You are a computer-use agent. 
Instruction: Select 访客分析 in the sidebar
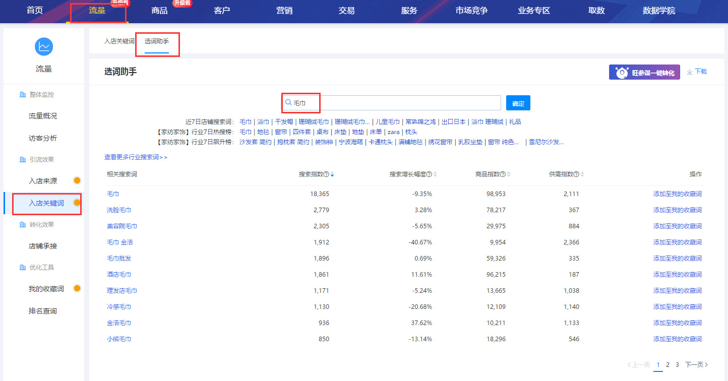[43, 138]
